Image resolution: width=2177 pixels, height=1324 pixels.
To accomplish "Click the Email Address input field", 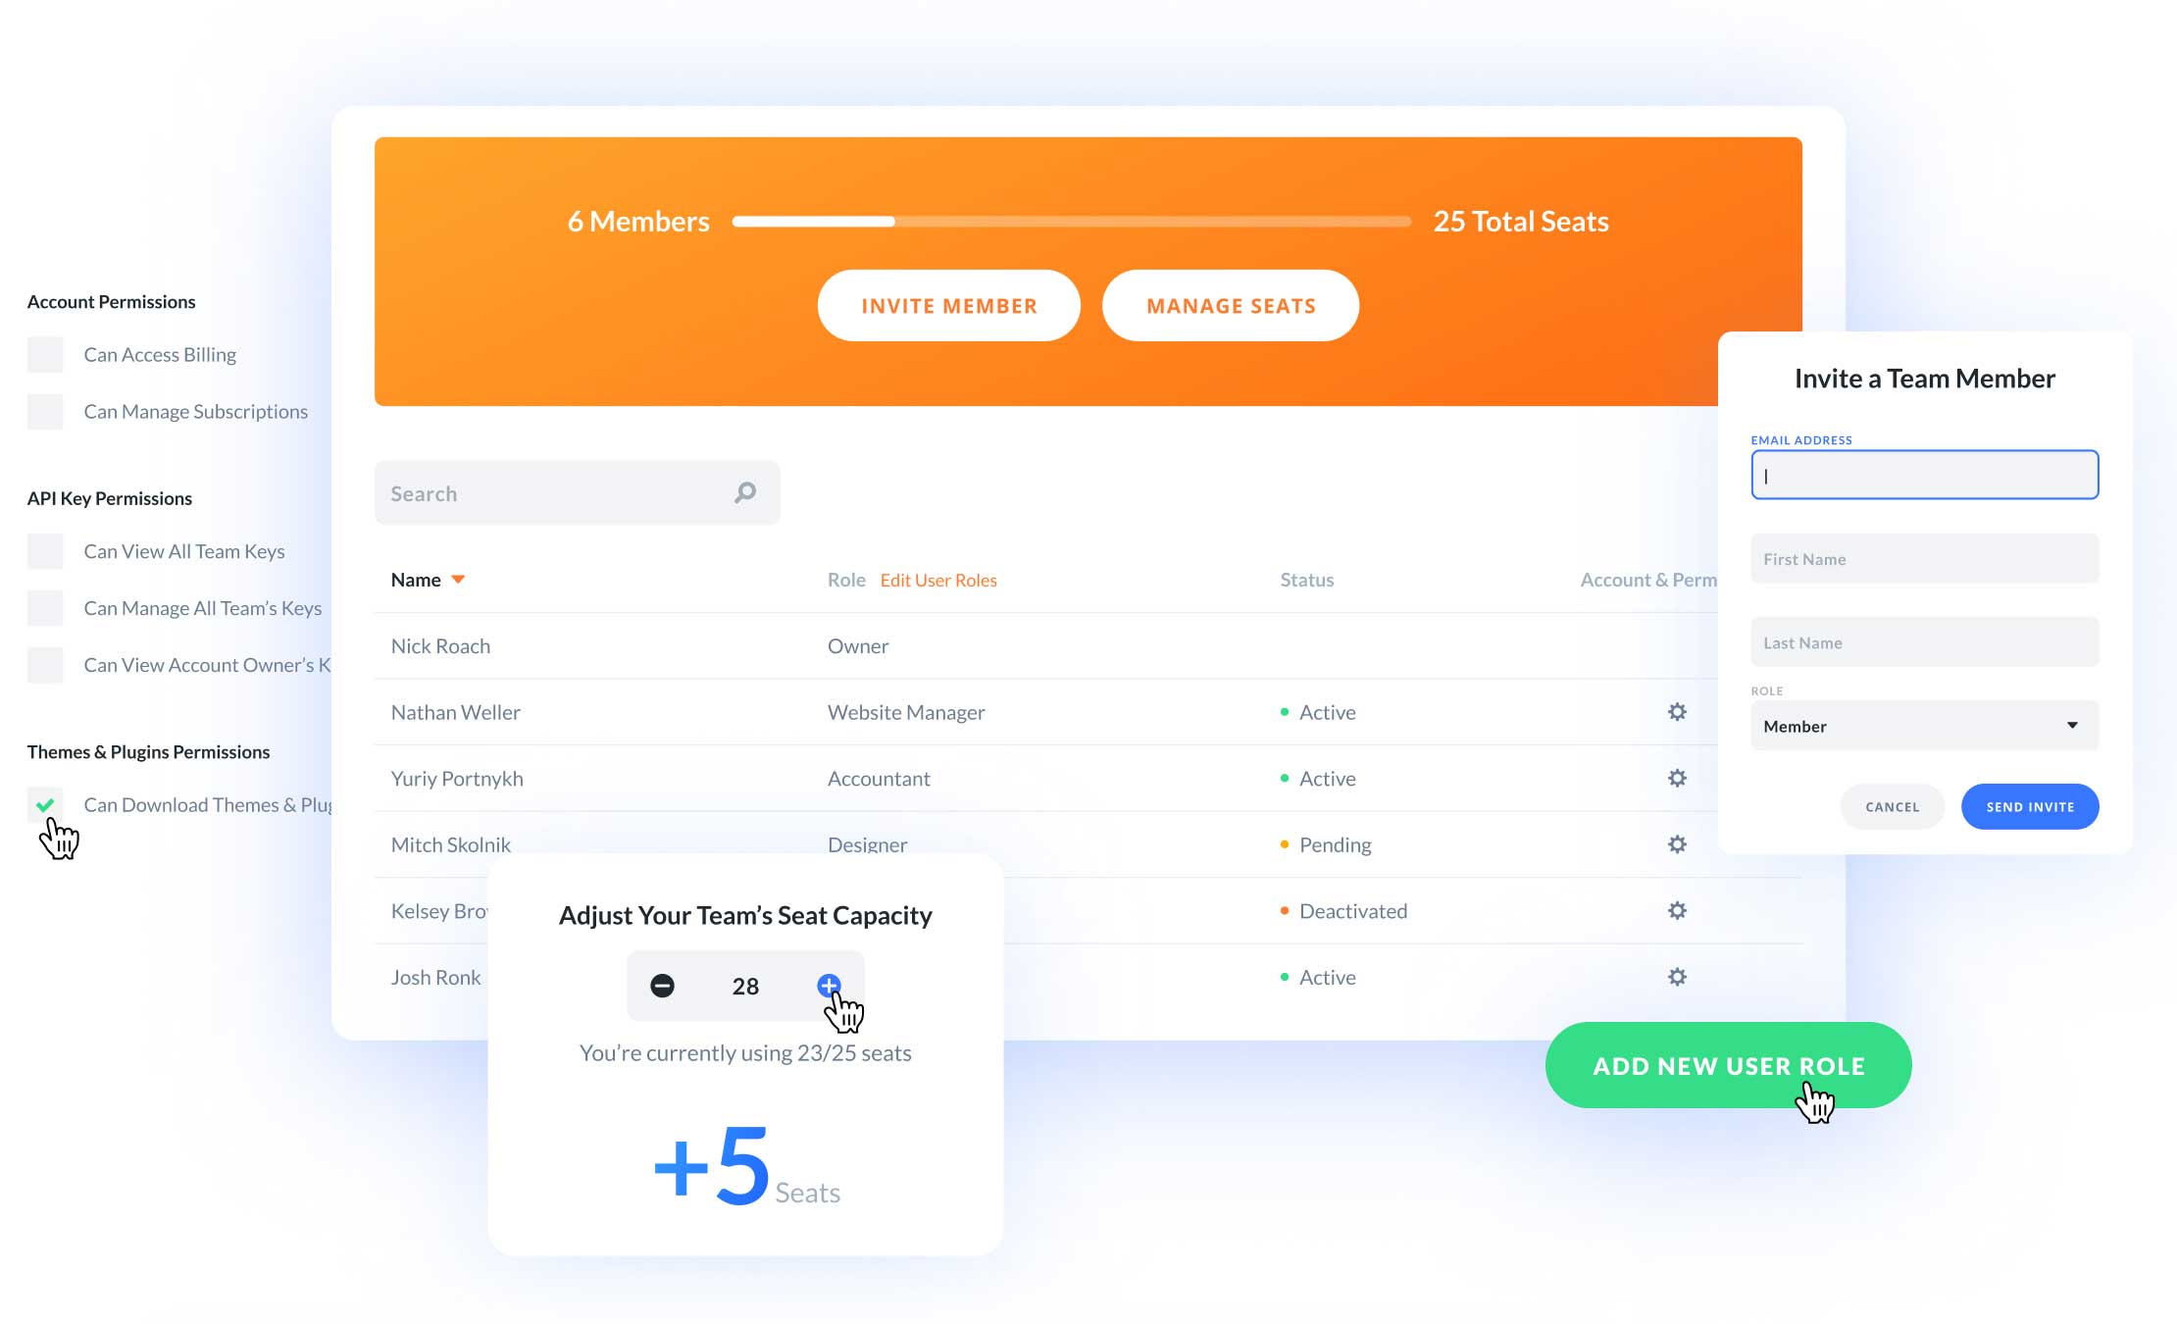I will click(x=1924, y=475).
